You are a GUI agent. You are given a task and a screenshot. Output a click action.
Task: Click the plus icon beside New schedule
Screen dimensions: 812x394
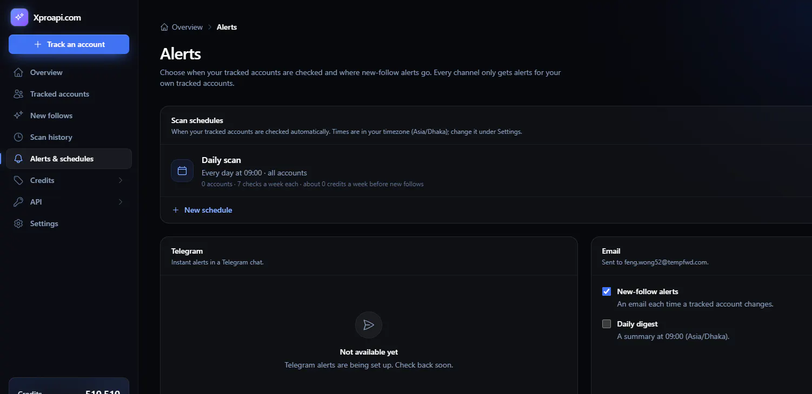click(175, 210)
